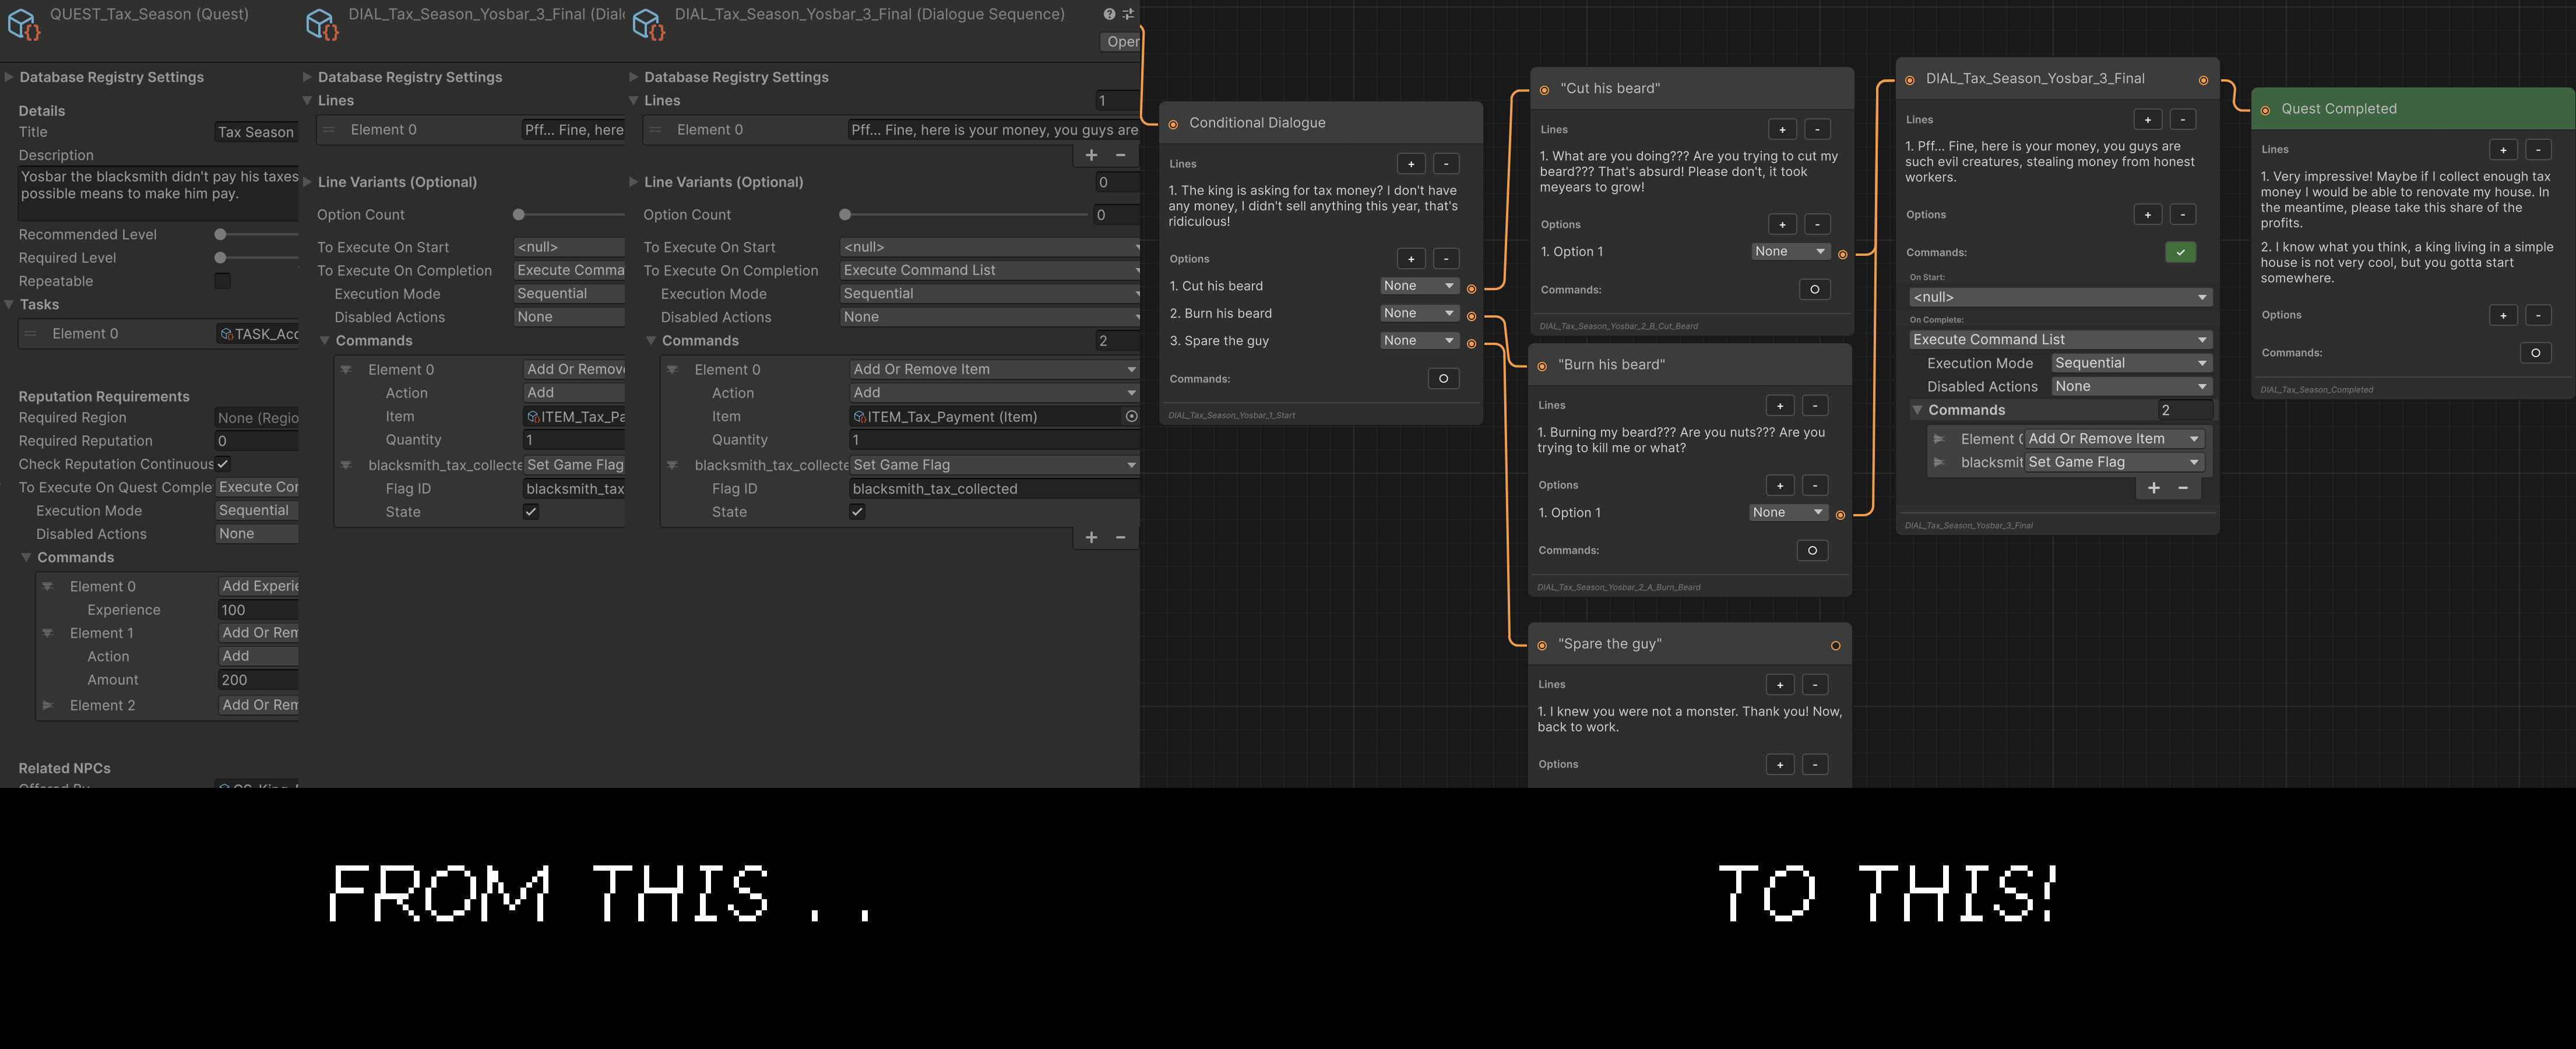Click the Open button in inspector header

[x=1121, y=41]
